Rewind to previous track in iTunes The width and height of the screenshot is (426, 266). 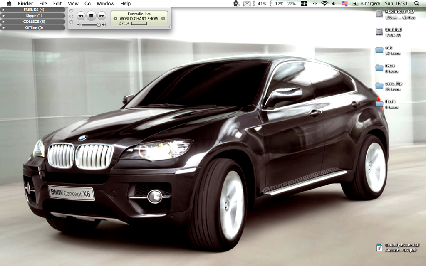coord(81,16)
